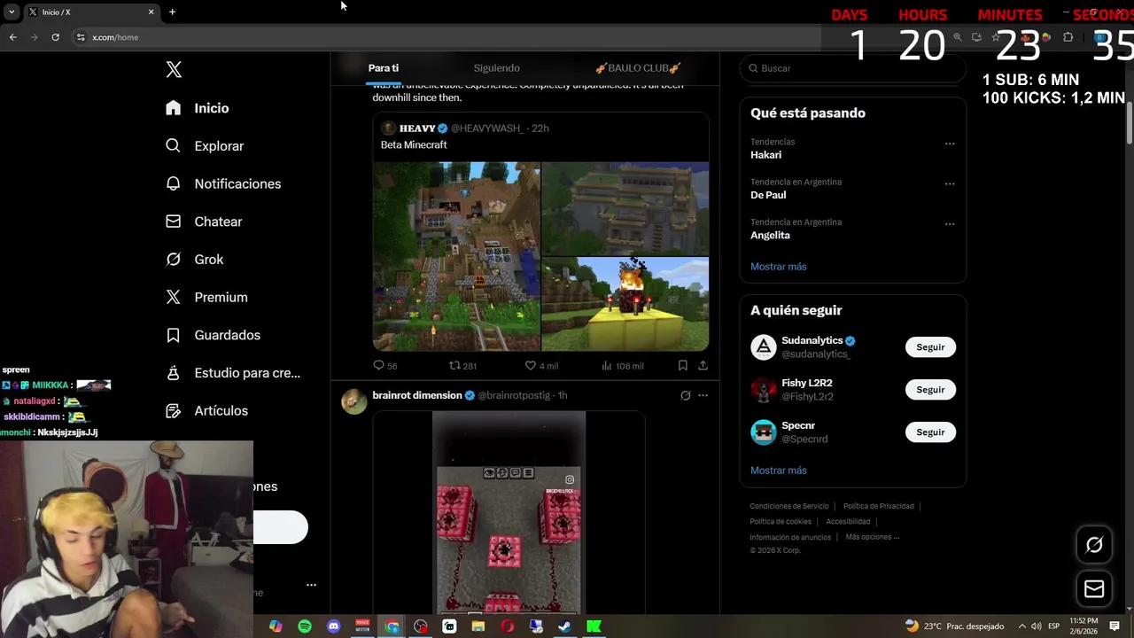Open Artículos in the sidebar

207,411
